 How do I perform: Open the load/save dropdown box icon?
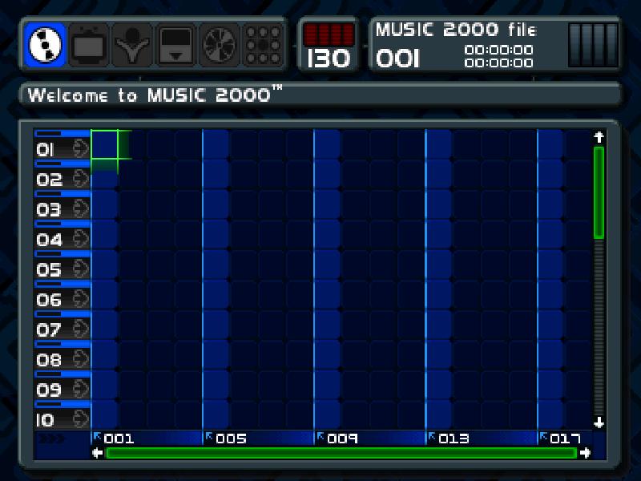point(175,45)
